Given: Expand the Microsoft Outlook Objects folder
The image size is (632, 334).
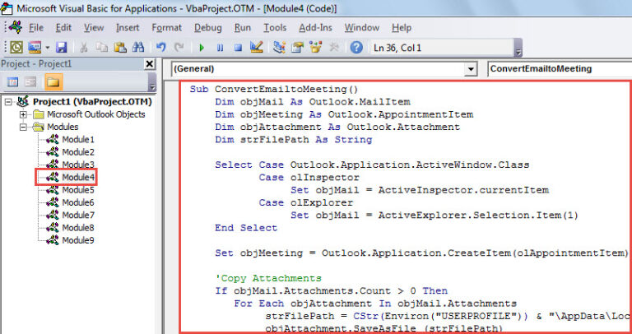Looking at the screenshot, I should click(x=24, y=114).
